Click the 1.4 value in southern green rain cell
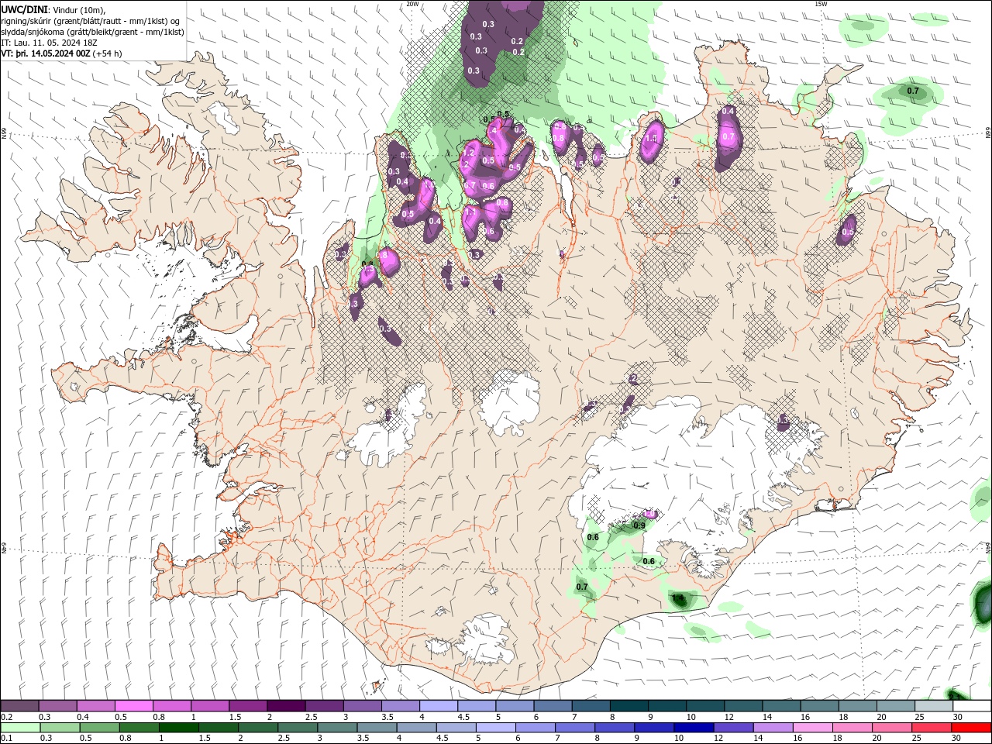The height and width of the screenshot is (744, 992). (678, 598)
